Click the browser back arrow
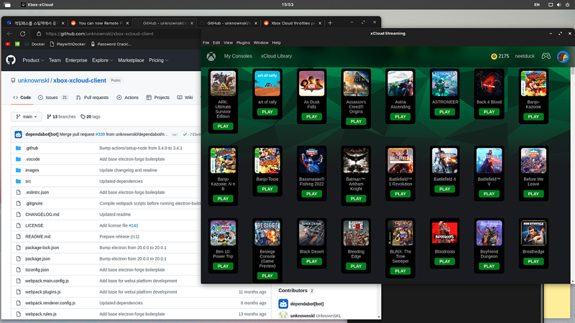 (x=9, y=34)
